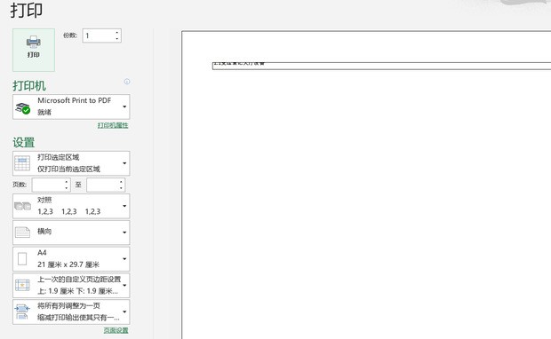Open the 将所有列调整为一页 scaling dropdown
The image size is (551, 339).
pos(71,312)
